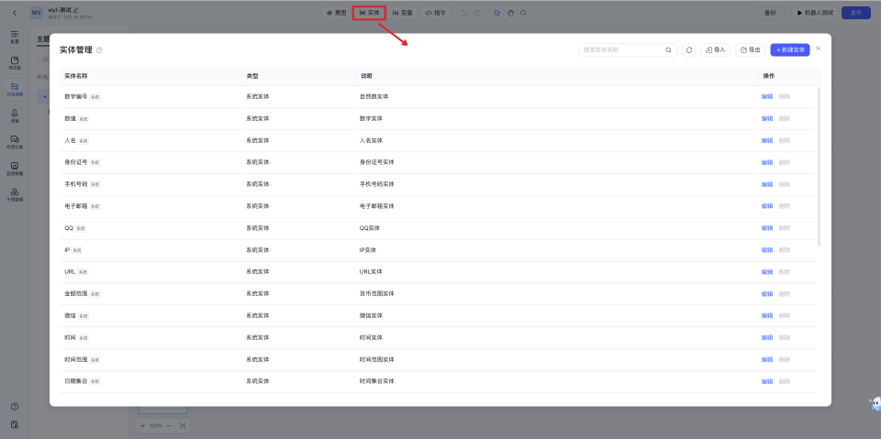Click the search magnifier icon in entity search

click(x=668, y=49)
